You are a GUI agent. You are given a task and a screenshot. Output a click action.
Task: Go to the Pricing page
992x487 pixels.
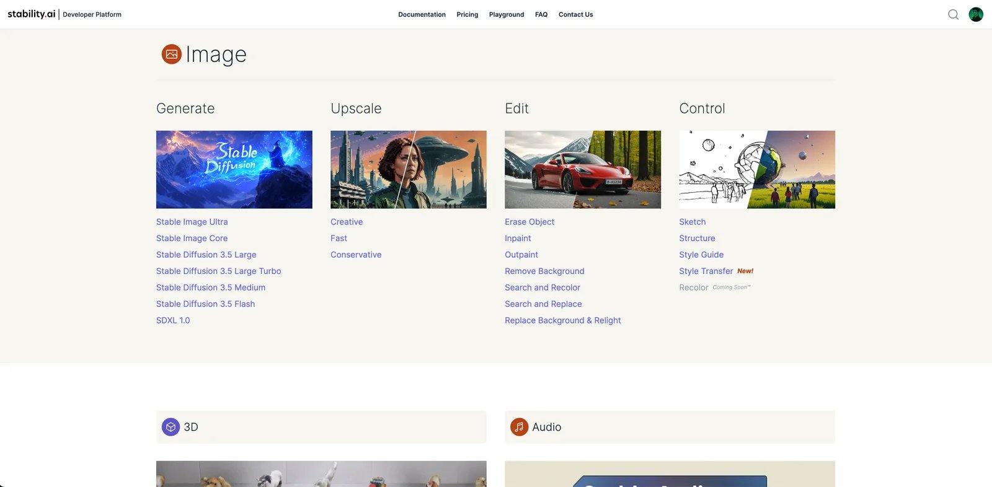coord(467,14)
